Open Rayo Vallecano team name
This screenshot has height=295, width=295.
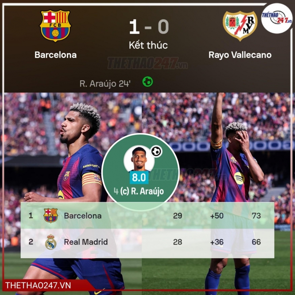[x=240, y=55]
